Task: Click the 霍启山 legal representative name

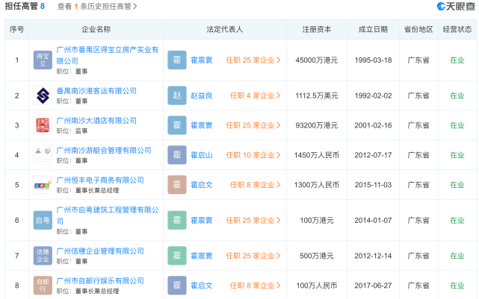Action: click(202, 155)
